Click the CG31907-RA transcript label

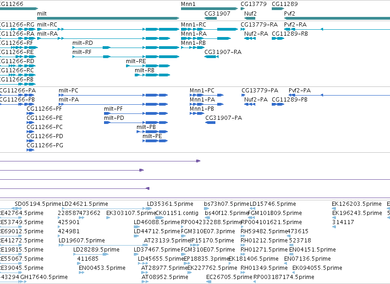tap(223, 52)
